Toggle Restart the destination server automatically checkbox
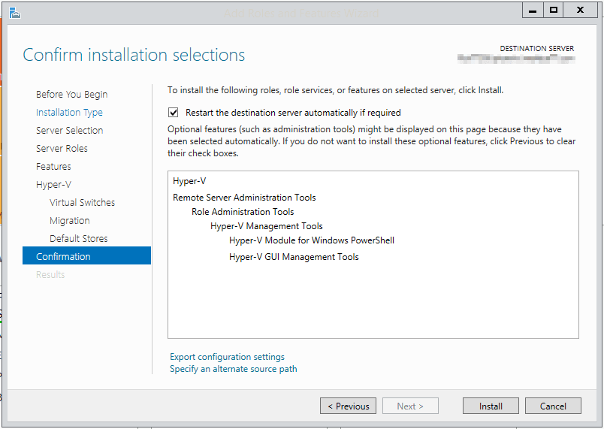 pos(174,113)
